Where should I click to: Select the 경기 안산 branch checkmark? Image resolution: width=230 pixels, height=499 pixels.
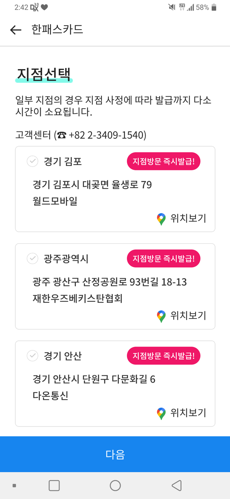[33, 356]
